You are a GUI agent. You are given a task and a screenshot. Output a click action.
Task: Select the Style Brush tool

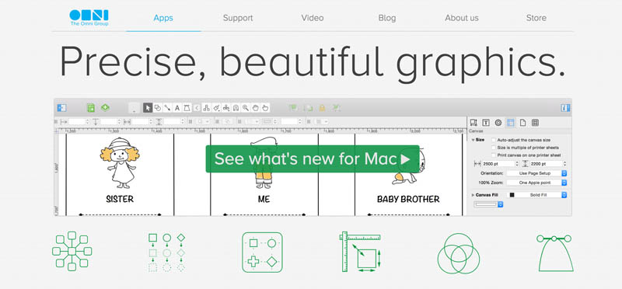coord(216,107)
